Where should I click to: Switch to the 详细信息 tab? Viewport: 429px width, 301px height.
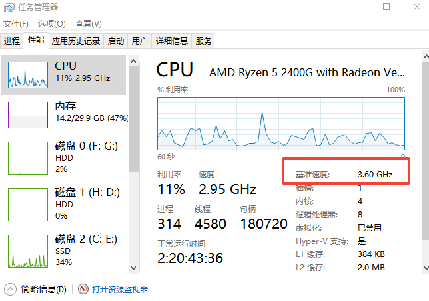click(x=172, y=41)
